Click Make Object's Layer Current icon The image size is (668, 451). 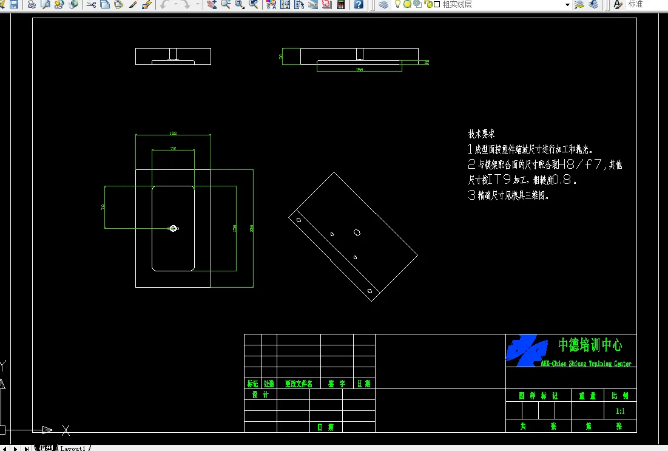(x=579, y=4)
